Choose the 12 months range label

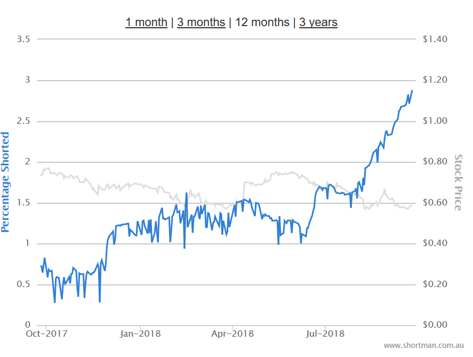262,22
